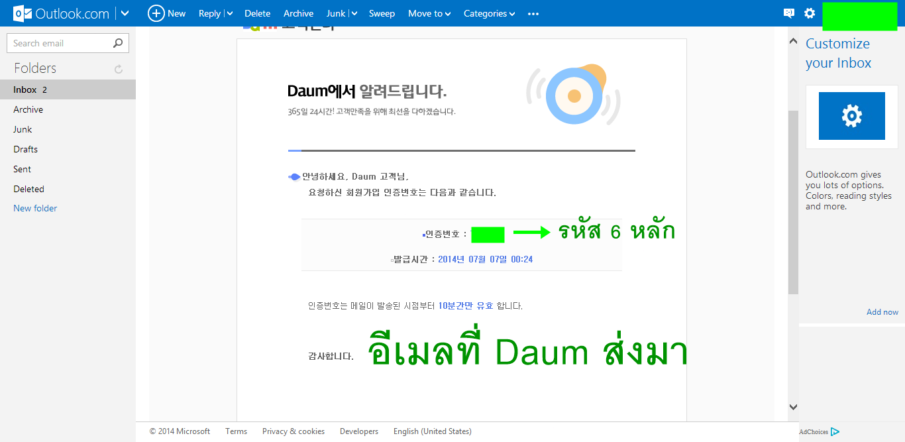Open the settings gear in header

click(x=810, y=13)
